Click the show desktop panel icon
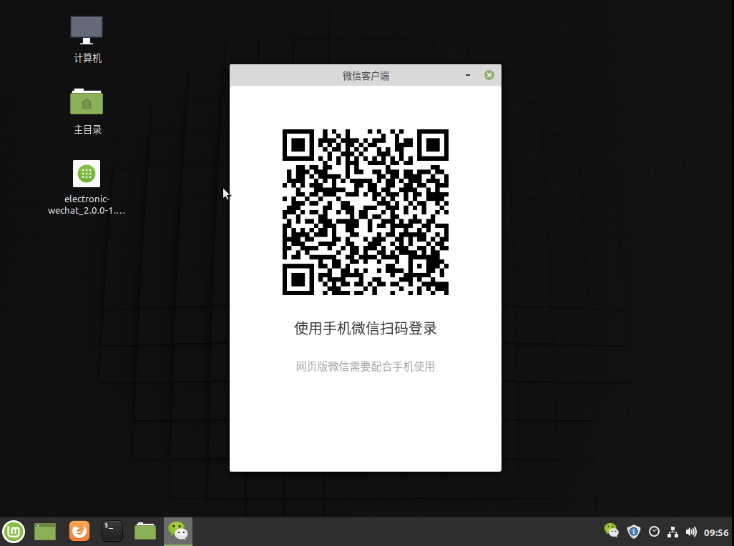 coord(45,532)
